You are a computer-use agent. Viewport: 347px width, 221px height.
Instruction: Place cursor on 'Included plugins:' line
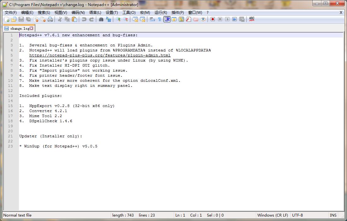tap(40, 96)
